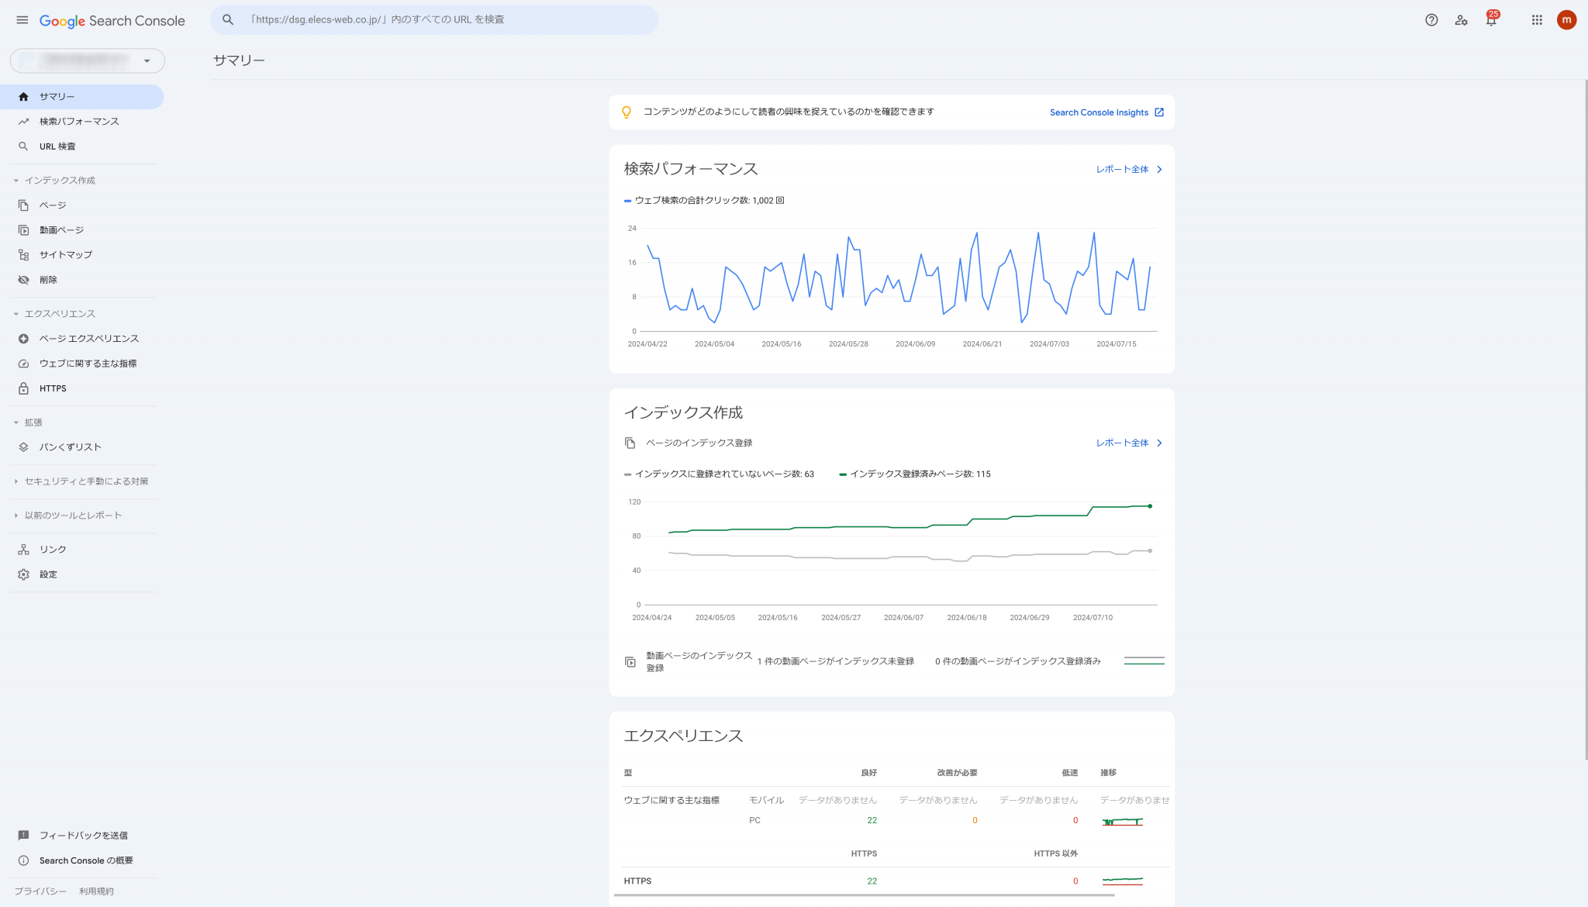Open the リンク report
This screenshot has width=1588, height=907.
tap(51, 549)
